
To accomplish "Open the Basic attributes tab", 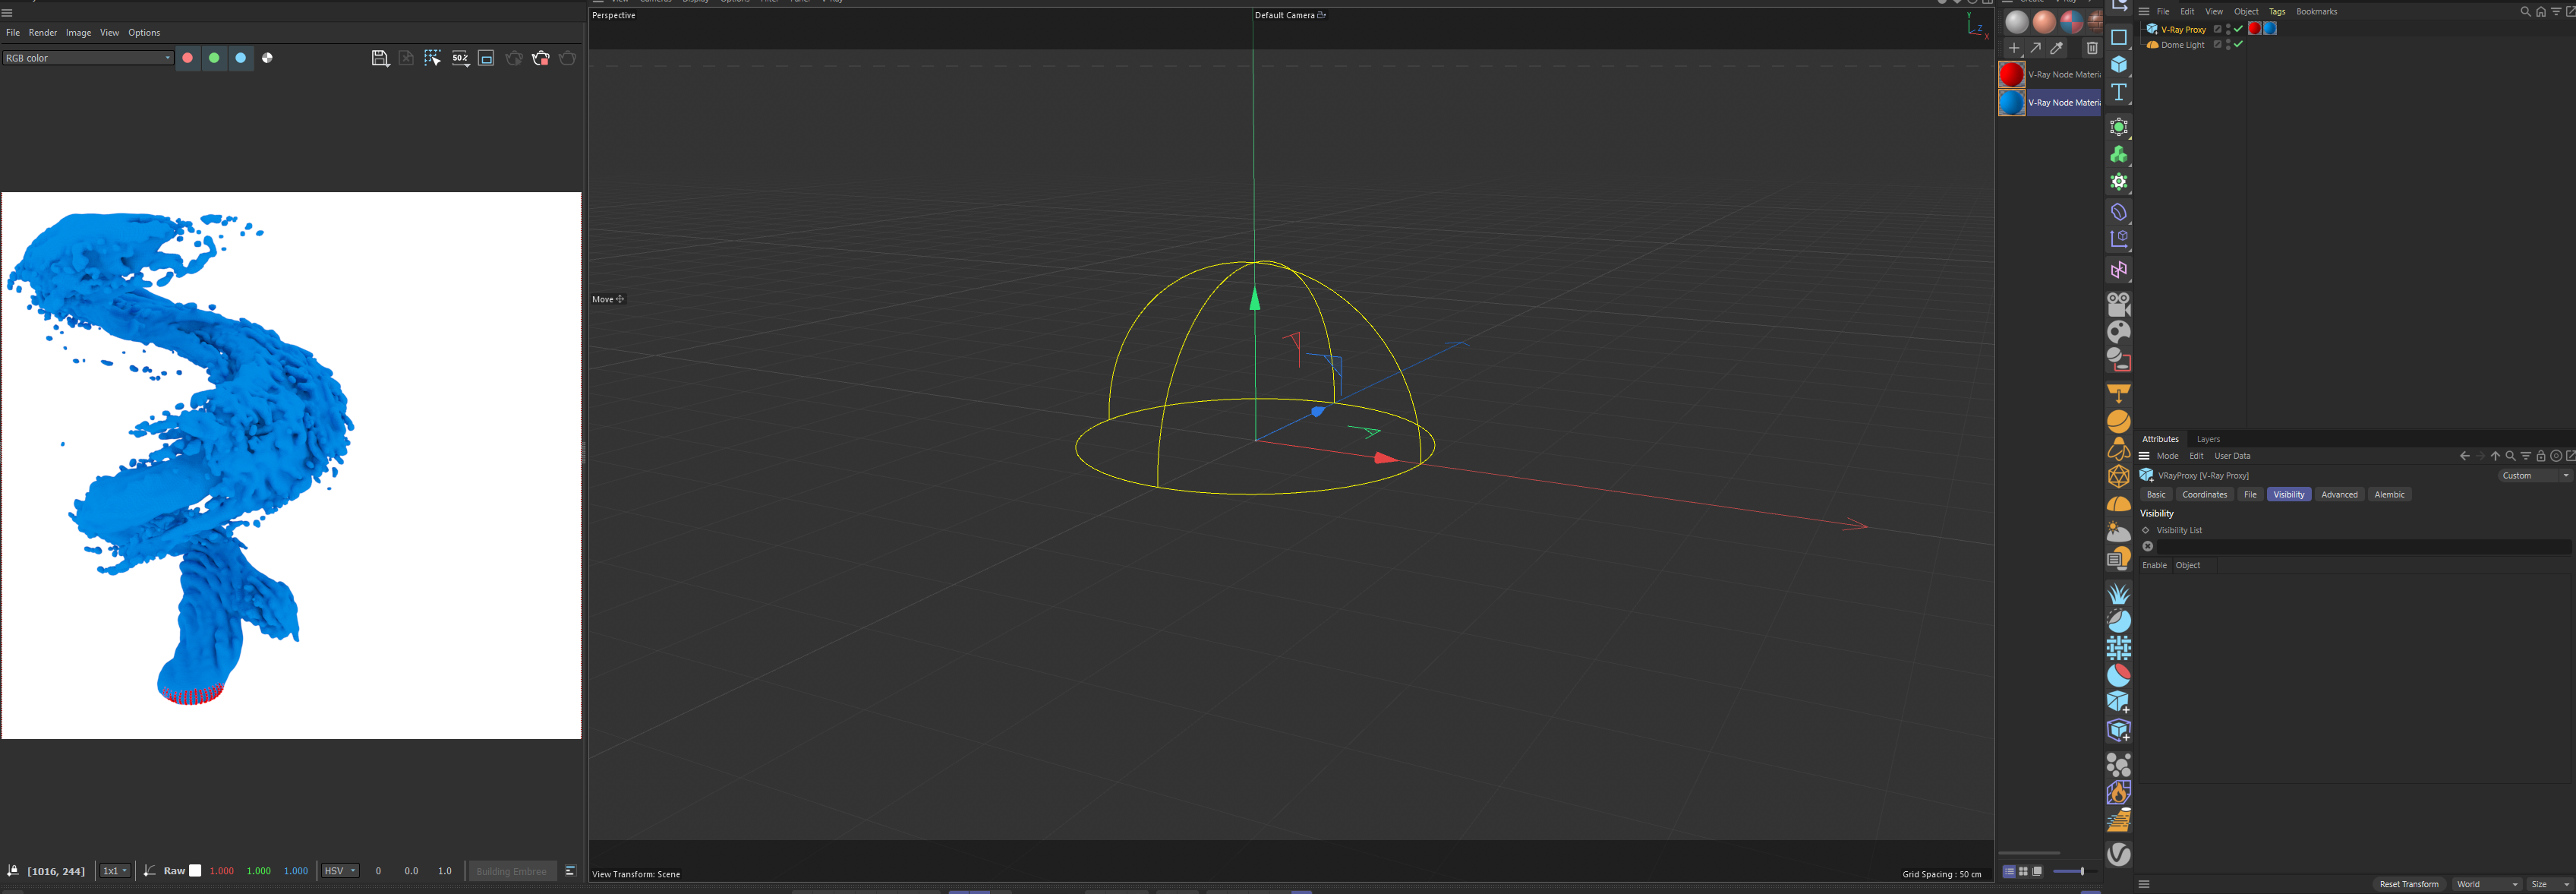I will point(2157,495).
